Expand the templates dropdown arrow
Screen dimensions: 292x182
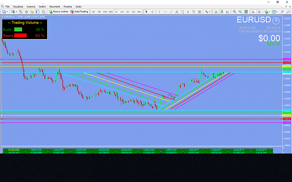[277, 12]
